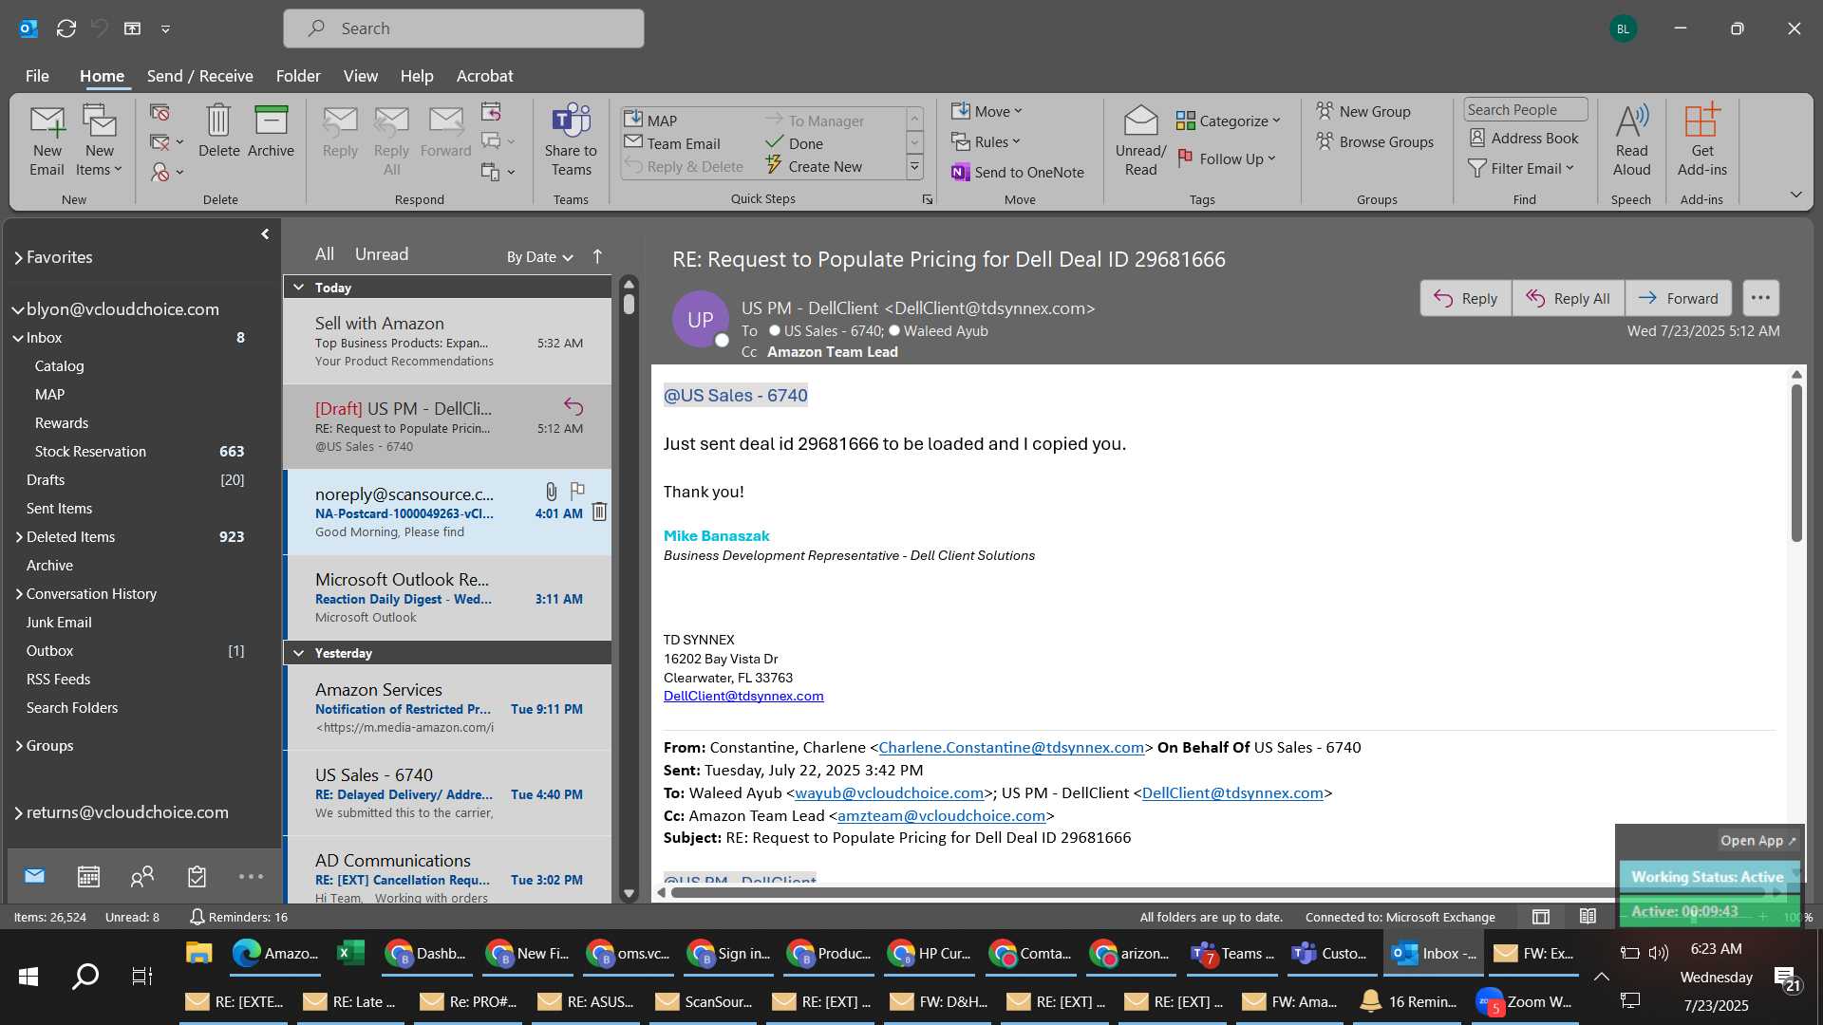Expand the Deleted Items folder

(18, 537)
